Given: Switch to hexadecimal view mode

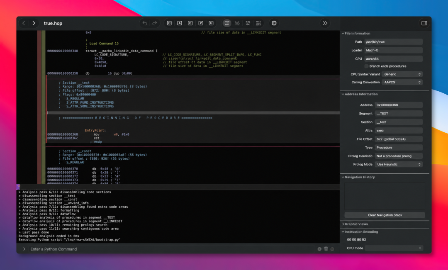Looking at the screenshot, I should [258, 23].
